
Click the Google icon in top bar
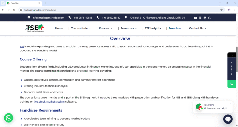pos(209,18)
